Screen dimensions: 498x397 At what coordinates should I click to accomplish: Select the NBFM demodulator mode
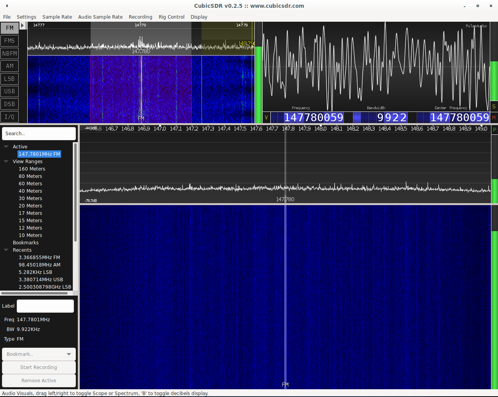pos(10,54)
